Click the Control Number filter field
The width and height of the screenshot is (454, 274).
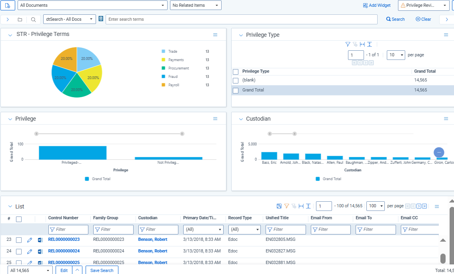[68, 230]
